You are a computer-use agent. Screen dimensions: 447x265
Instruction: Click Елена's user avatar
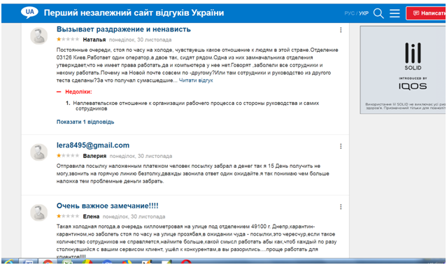pyautogui.click(x=38, y=213)
